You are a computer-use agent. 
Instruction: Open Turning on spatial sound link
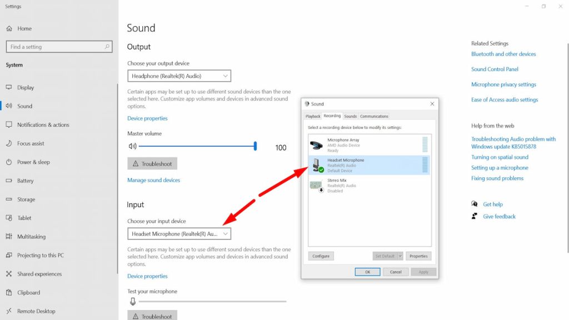500,157
